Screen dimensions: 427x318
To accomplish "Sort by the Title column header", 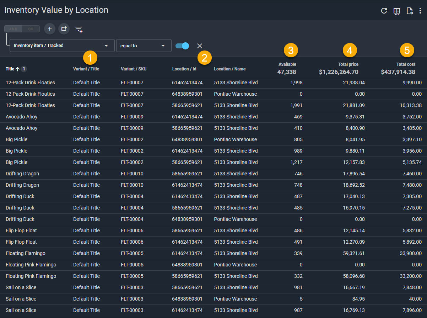I will (x=10, y=69).
